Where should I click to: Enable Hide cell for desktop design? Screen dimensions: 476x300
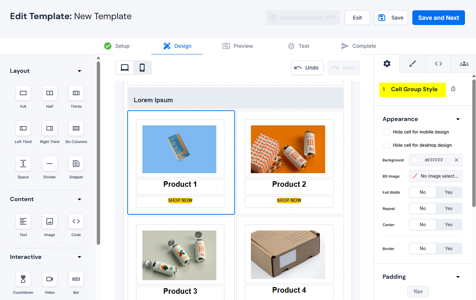pos(387,145)
